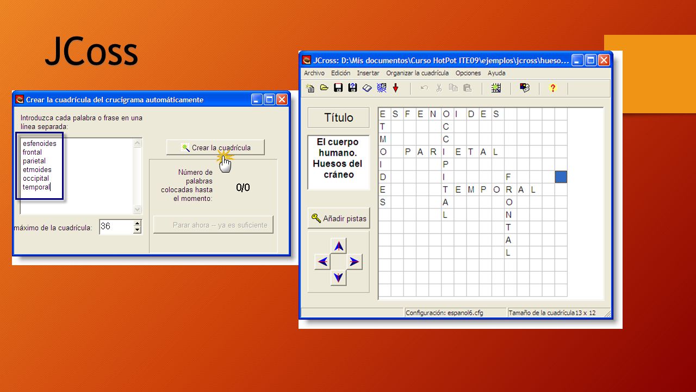Click the Undo toolbar icon
Viewport: 696px width, 392px height.
[x=425, y=88]
